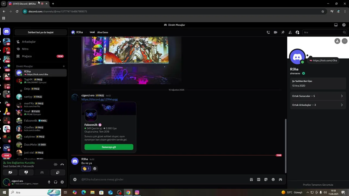
Task: Create a new DM with the plus icon
Action: [x=64, y=66]
